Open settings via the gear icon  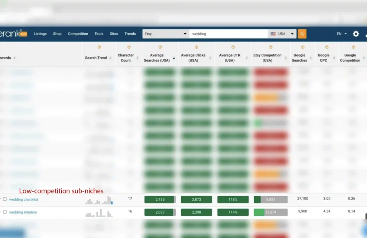pyautogui.click(x=356, y=34)
